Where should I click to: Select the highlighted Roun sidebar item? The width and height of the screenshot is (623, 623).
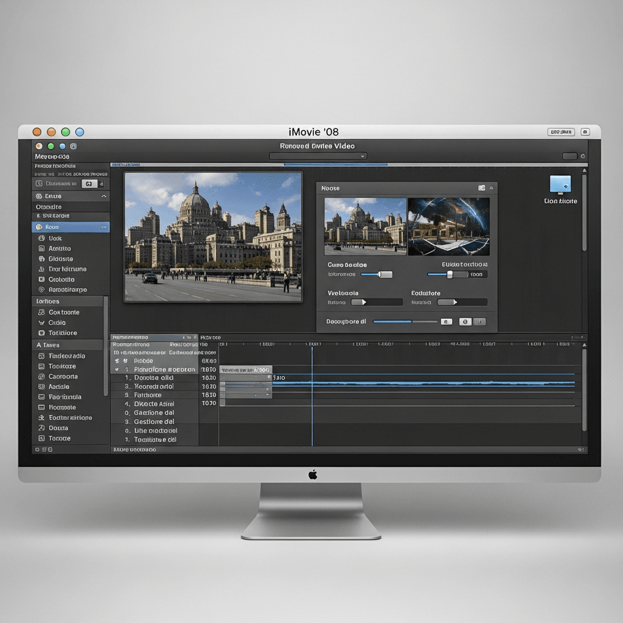pyautogui.click(x=71, y=227)
